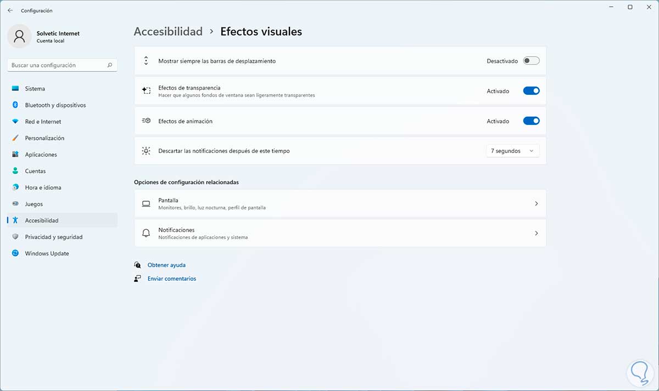Click the back arrow icon in title bar
This screenshot has width=659, height=391.
click(x=10, y=10)
